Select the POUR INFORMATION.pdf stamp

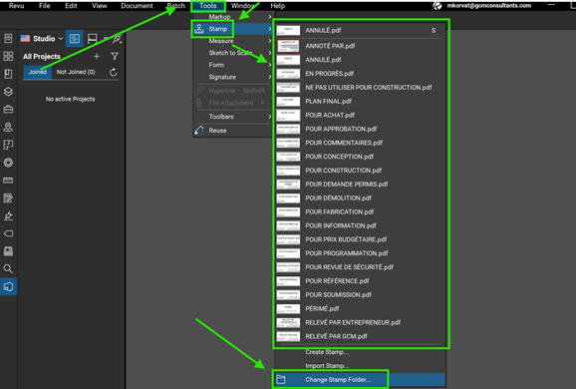click(359, 225)
